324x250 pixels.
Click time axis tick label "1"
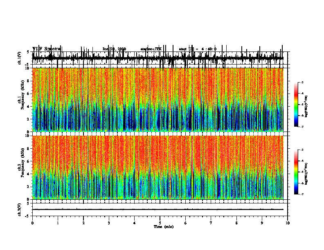[x=58, y=223]
